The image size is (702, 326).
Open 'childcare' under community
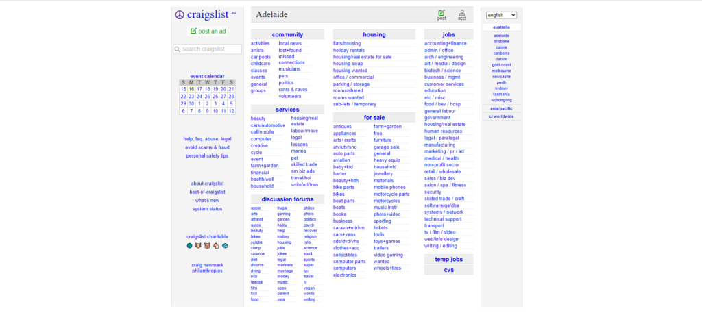pyautogui.click(x=261, y=64)
